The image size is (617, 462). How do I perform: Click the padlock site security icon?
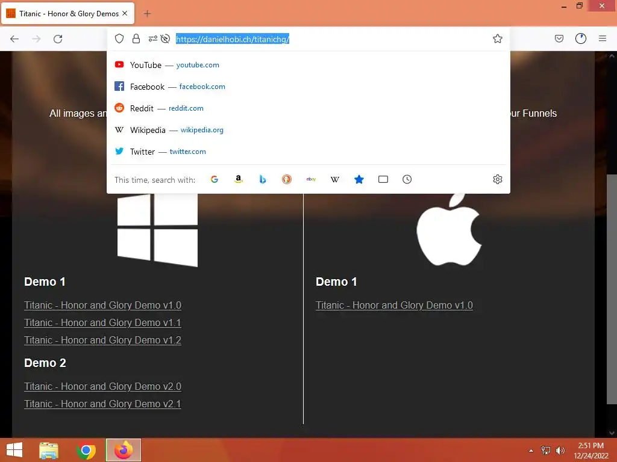point(136,38)
